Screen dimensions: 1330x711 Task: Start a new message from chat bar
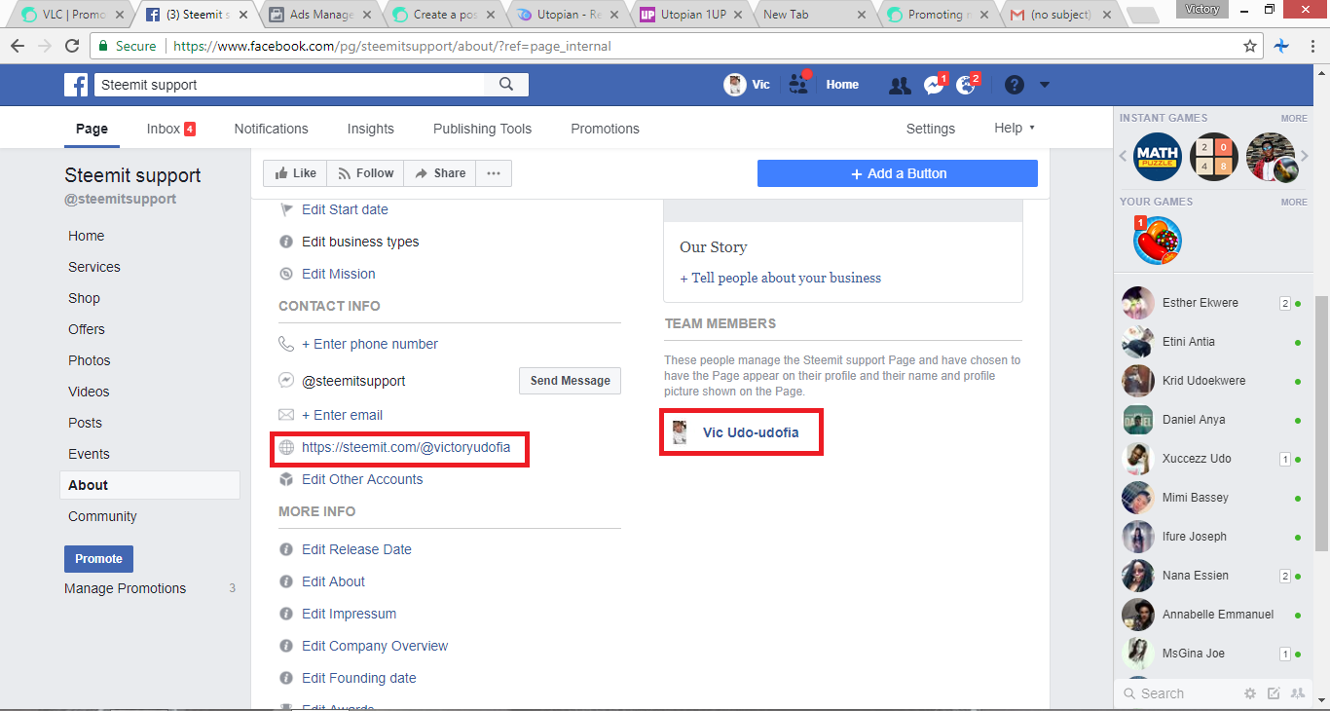[x=1274, y=693]
